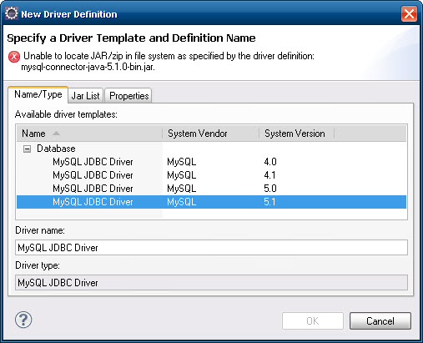Select the MySQL JDBC Driver version 4.1 row

pos(211,175)
